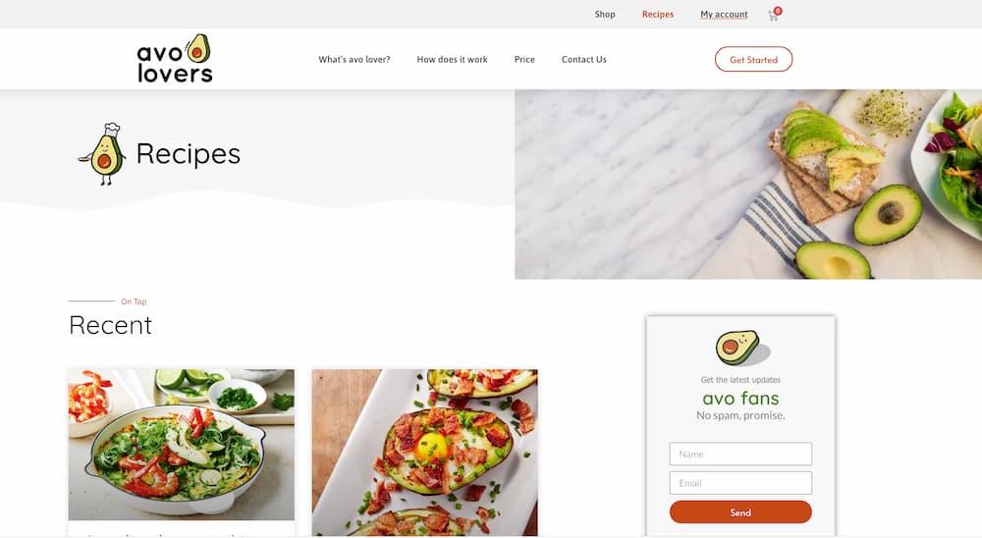Open the shopping cart icon
The image size is (982, 538).
point(773,16)
